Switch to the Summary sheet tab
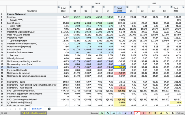The height and width of the screenshot is (115, 185). (x=37, y=109)
